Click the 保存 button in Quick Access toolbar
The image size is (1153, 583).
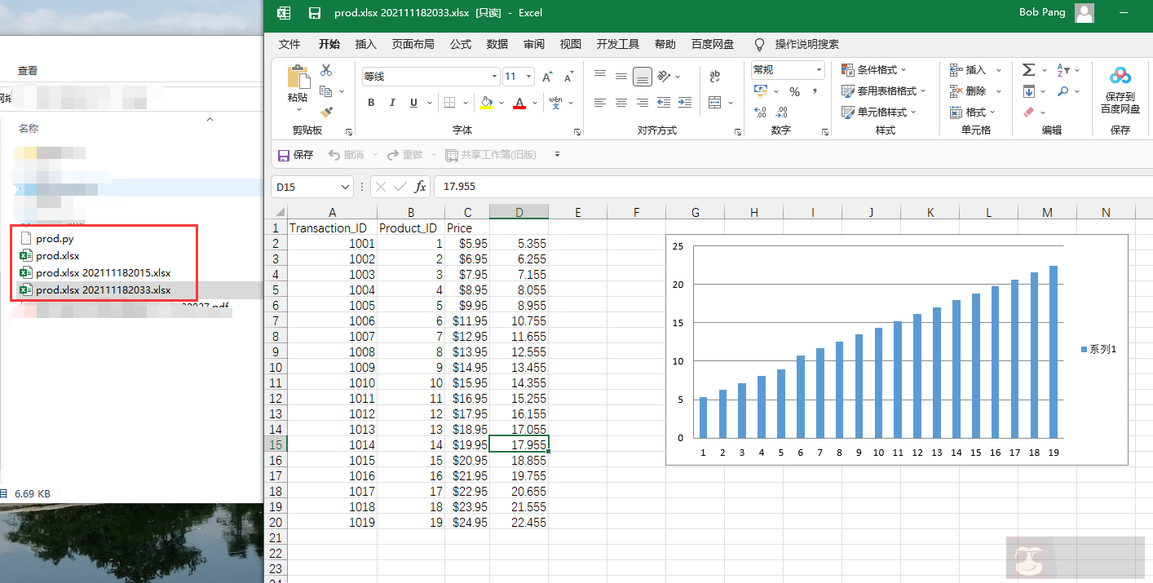pos(295,154)
